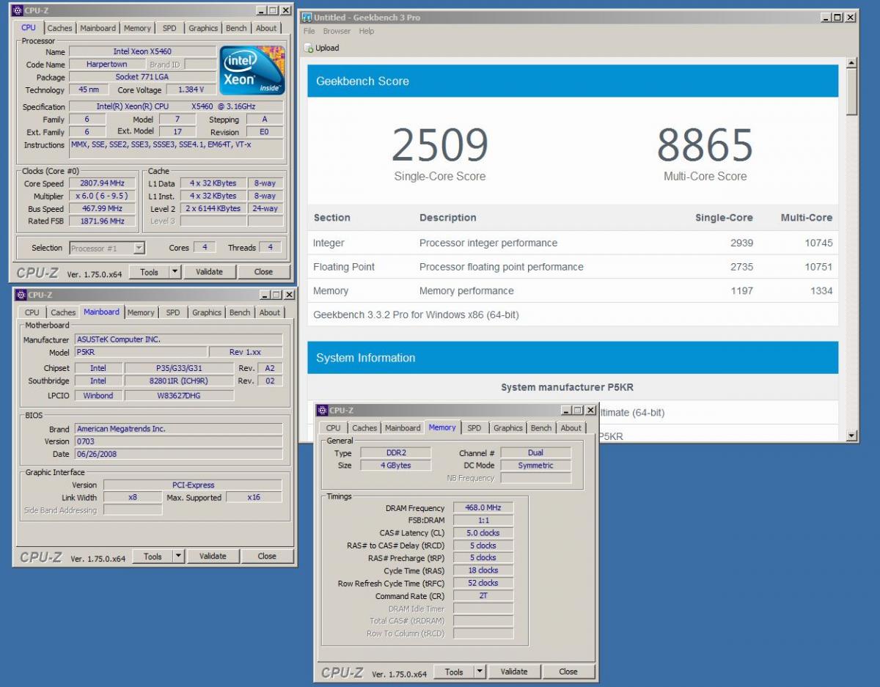This screenshot has width=880, height=687.
Task: Click the Integer row in Geekbench results
Action: pos(573,243)
